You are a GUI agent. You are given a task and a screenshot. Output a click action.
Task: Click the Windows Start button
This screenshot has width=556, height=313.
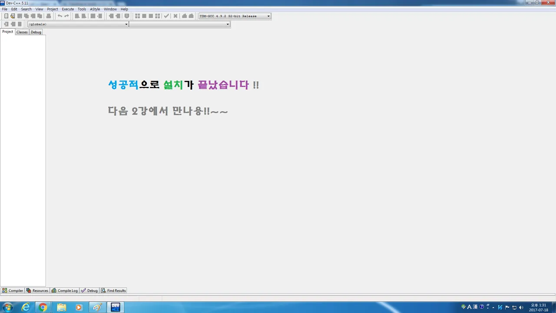click(7, 307)
